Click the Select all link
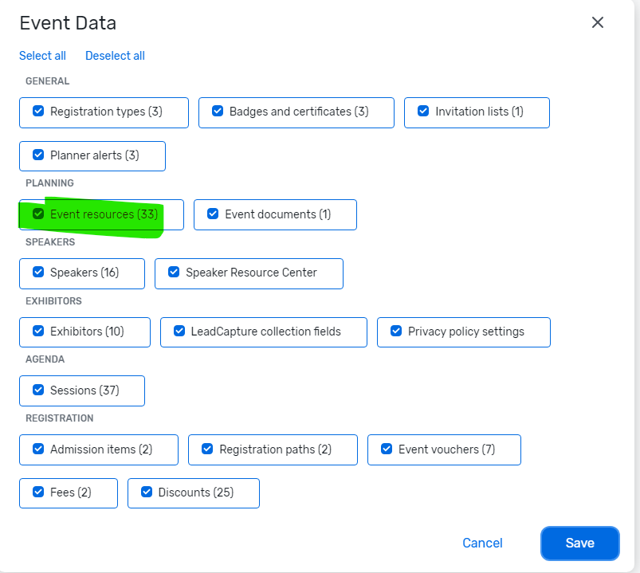 tap(42, 56)
